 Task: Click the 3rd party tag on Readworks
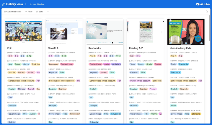click(x=94, y=122)
